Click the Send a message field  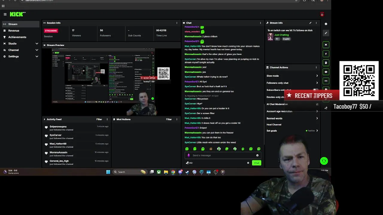[x=223, y=155]
